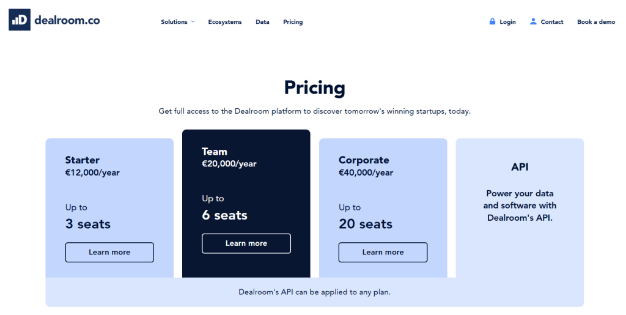
Task: Click the Login link
Action: pos(507,22)
